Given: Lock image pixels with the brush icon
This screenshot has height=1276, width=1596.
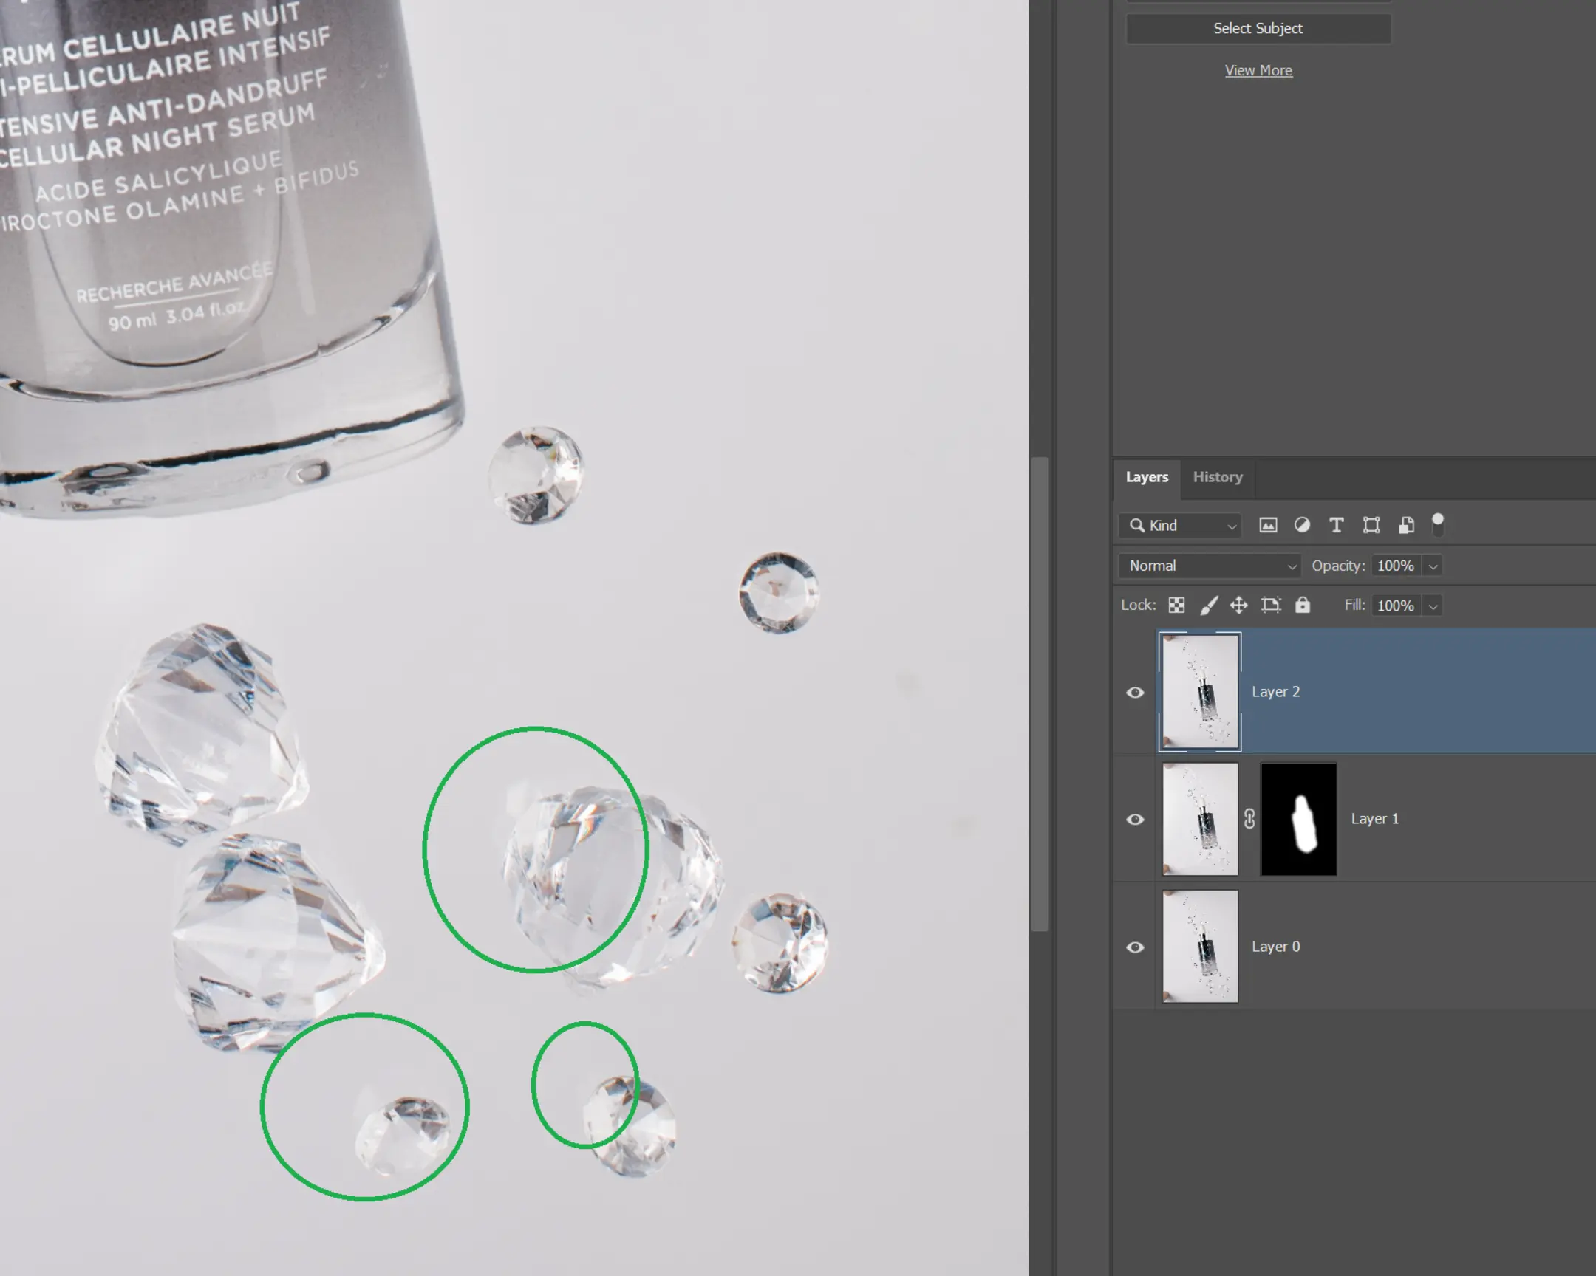Looking at the screenshot, I should (1208, 604).
